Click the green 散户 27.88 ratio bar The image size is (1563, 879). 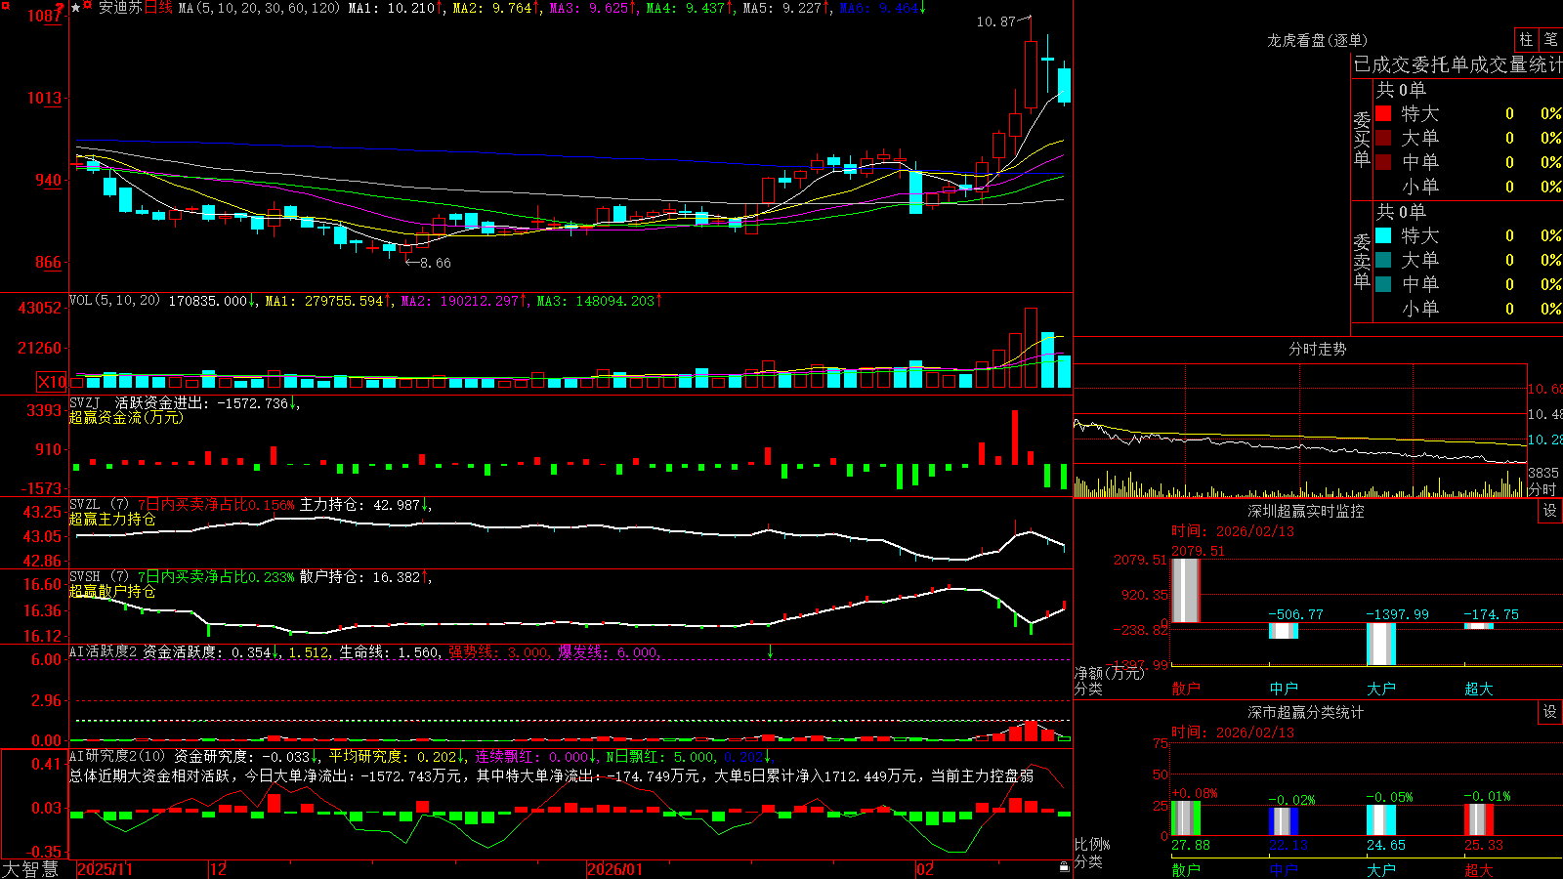1186,818
